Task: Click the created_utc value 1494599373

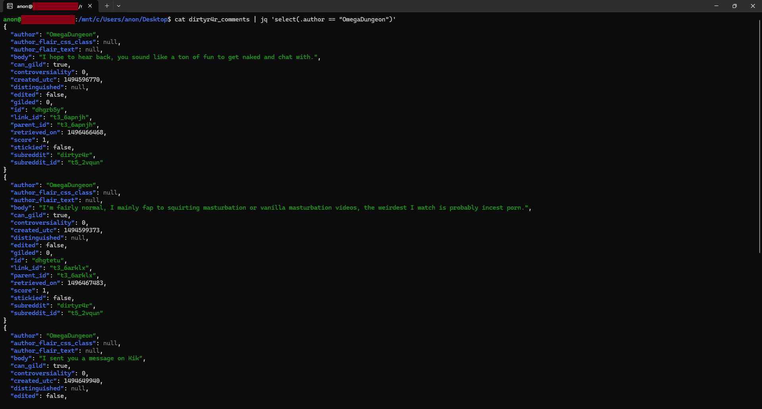Action: click(x=82, y=230)
